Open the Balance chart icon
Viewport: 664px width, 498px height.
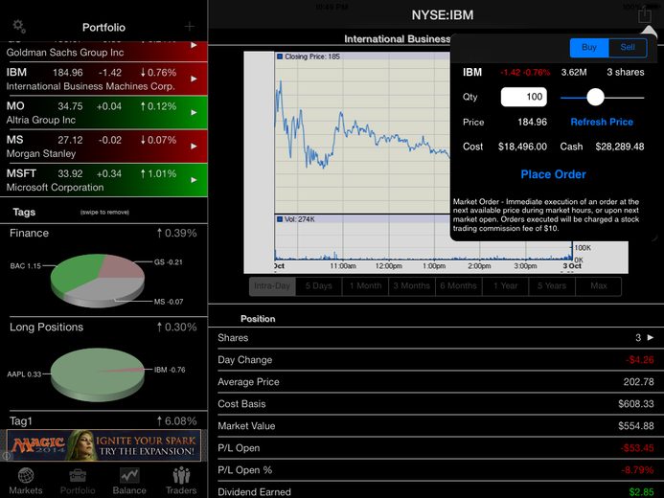(x=129, y=476)
